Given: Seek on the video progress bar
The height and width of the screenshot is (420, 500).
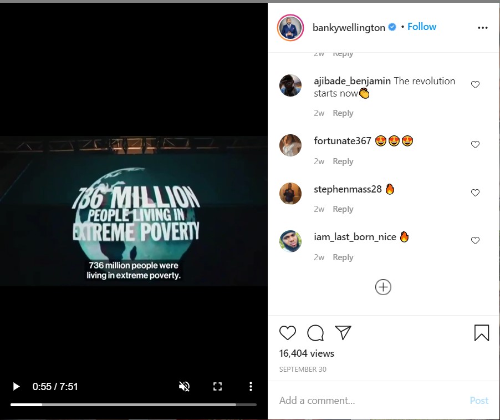Looking at the screenshot, I should point(133,404).
